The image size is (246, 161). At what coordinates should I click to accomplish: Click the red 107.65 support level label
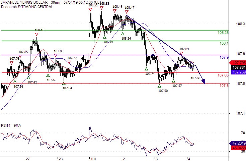tap(223, 75)
